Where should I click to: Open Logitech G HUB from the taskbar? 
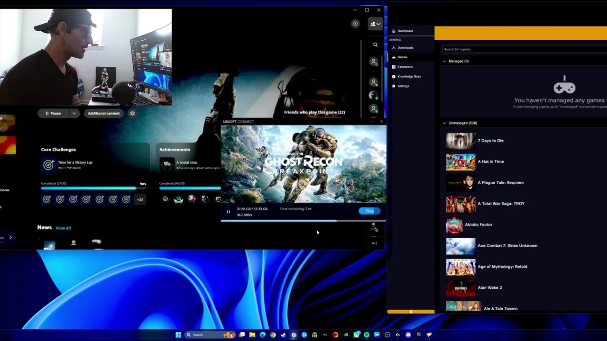point(398,335)
